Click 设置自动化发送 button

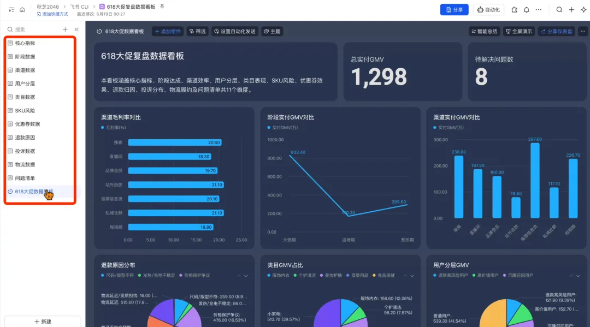pyautogui.click(x=235, y=32)
